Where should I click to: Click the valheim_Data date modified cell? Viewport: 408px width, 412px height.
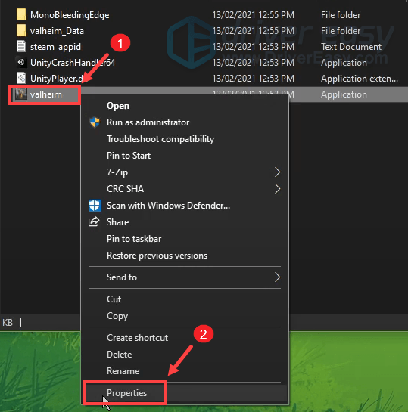pos(253,31)
